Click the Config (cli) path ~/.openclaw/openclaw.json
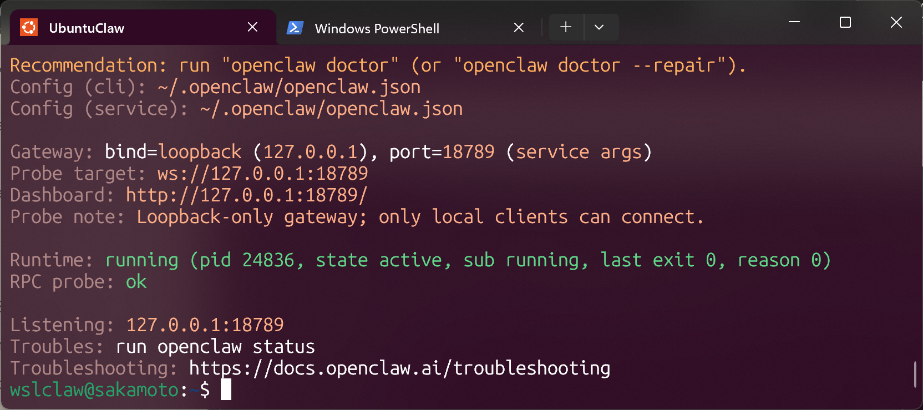Image resolution: width=923 pixels, height=410 pixels. tap(289, 87)
